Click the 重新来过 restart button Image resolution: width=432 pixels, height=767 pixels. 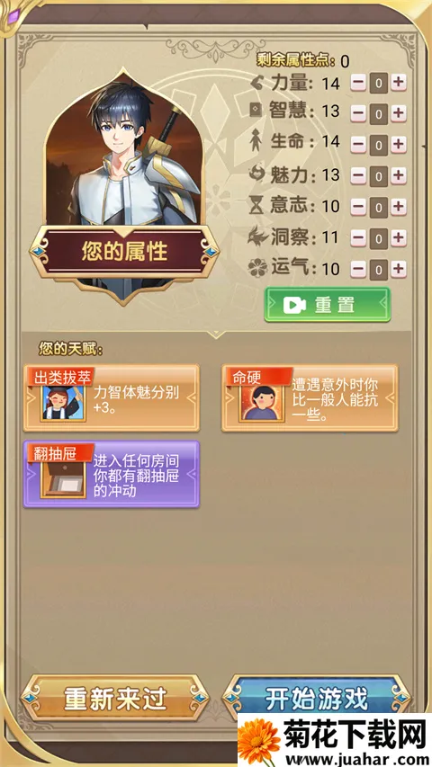(x=115, y=699)
